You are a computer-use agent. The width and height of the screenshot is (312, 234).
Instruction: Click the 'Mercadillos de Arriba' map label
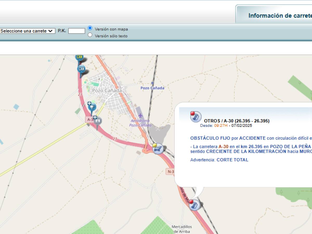[x=181, y=229]
